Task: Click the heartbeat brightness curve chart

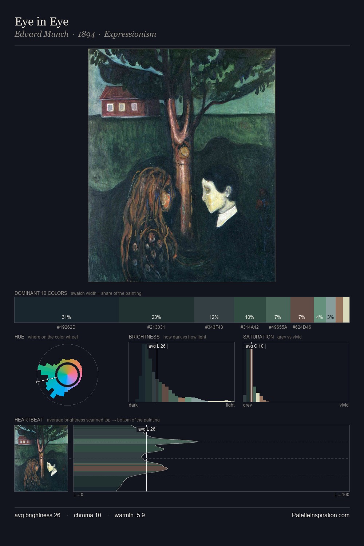Action: (x=211, y=458)
